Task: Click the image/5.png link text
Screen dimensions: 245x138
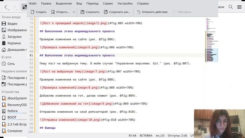Action: tap(97, 23)
